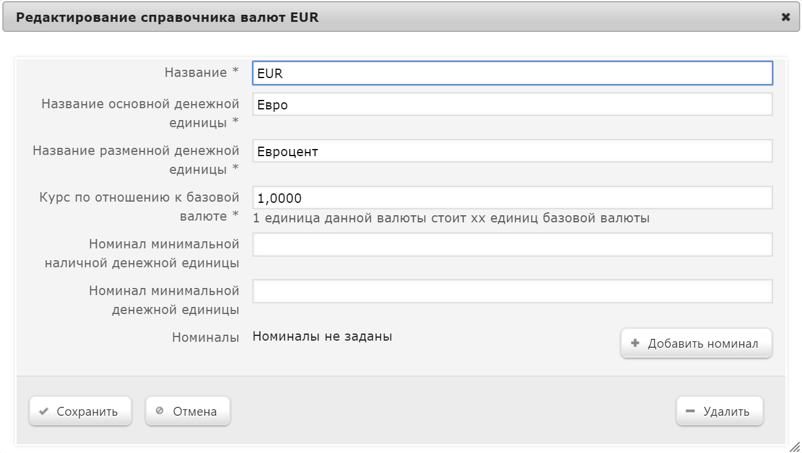Click the Название разменной денежной единицы label
This screenshot has height=453, width=802.
point(136,160)
